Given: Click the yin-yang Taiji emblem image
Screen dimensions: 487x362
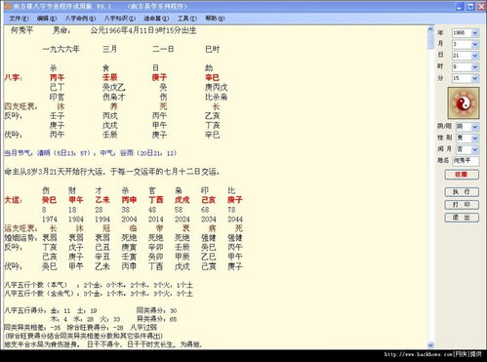Looking at the screenshot, I should [x=464, y=102].
